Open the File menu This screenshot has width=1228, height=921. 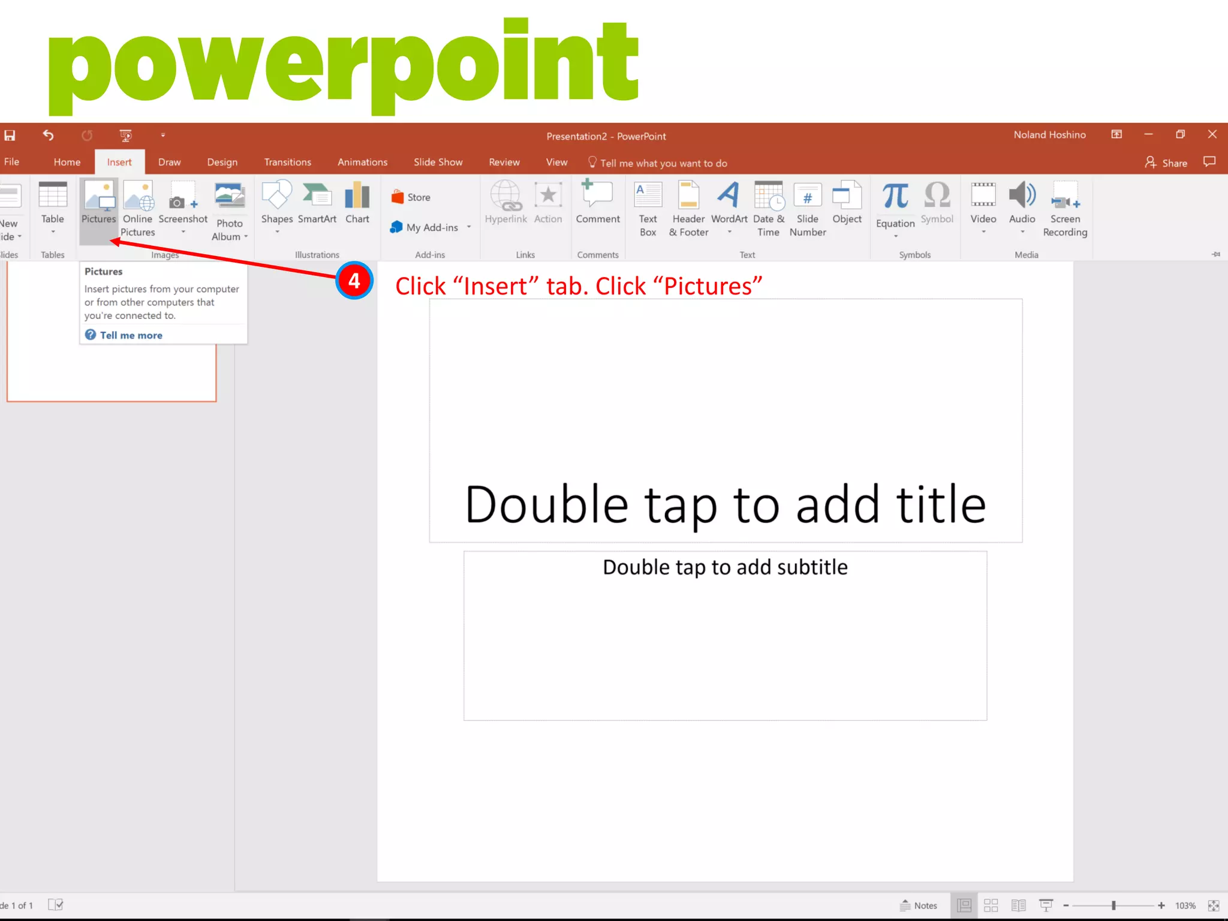[11, 162]
